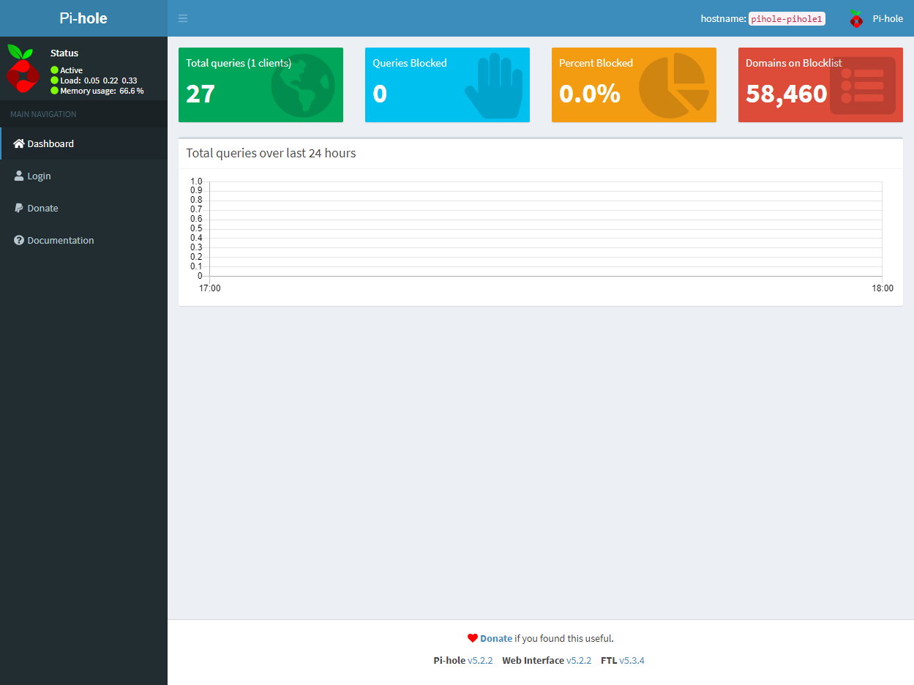Click the Donate PayPal icon
Image resolution: width=914 pixels, height=685 pixels.
pyautogui.click(x=19, y=208)
